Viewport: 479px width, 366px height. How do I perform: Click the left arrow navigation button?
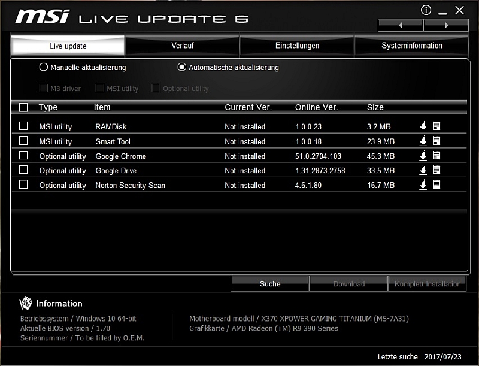(x=401, y=25)
